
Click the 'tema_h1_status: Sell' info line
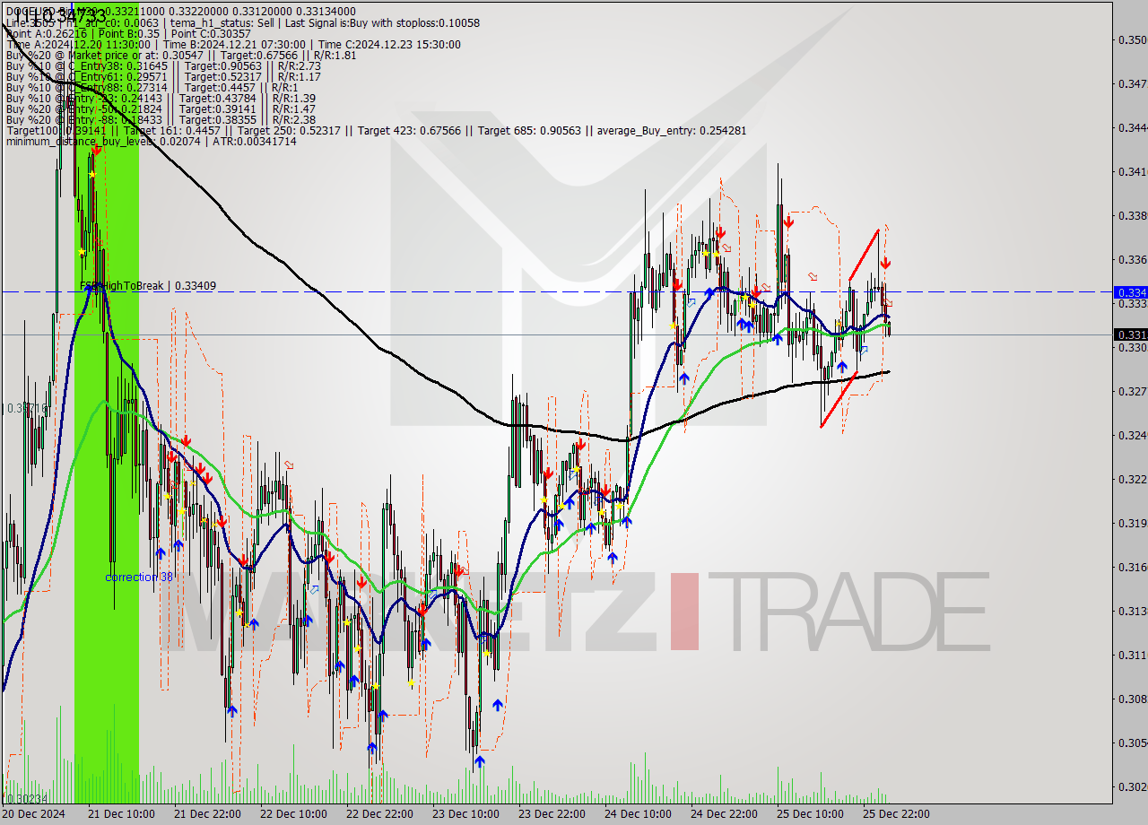(242, 22)
